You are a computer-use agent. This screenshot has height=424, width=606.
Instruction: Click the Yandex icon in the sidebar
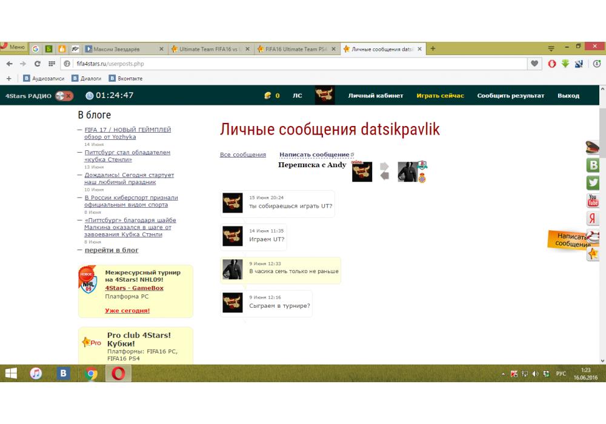(593, 219)
